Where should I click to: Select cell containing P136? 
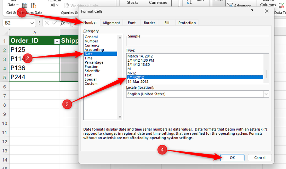pos(34,68)
